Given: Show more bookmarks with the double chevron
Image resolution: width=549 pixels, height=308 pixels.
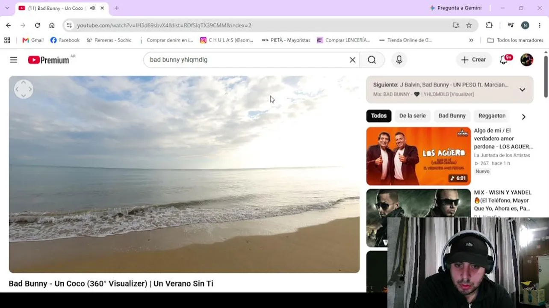Looking at the screenshot, I should [x=471, y=40].
